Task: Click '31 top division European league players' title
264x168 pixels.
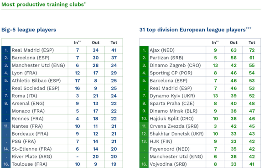Action: pos(195,30)
